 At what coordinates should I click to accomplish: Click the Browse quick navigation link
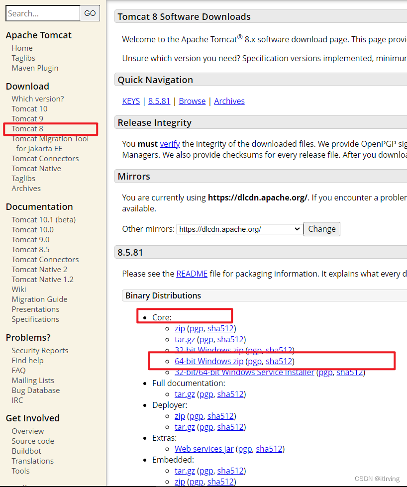tap(192, 101)
